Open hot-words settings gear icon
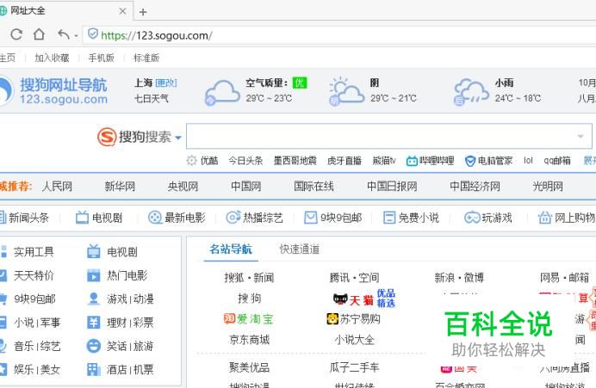 click(191, 161)
